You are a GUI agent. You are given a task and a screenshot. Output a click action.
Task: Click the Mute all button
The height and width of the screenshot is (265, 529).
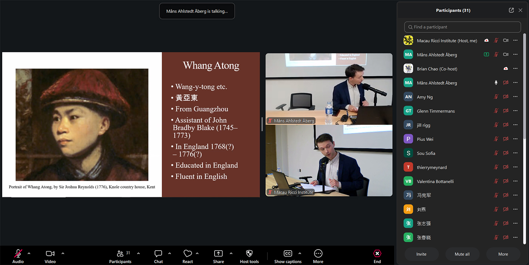[462, 254]
